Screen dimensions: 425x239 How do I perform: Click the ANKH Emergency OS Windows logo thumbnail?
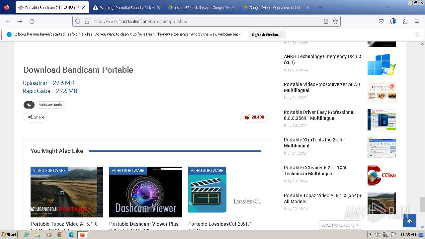pyautogui.click(x=382, y=64)
